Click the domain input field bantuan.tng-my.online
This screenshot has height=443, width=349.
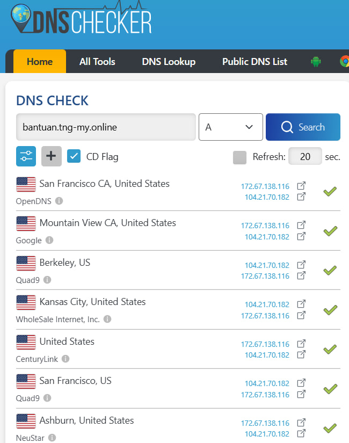pyautogui.click(x=106, y=127)
